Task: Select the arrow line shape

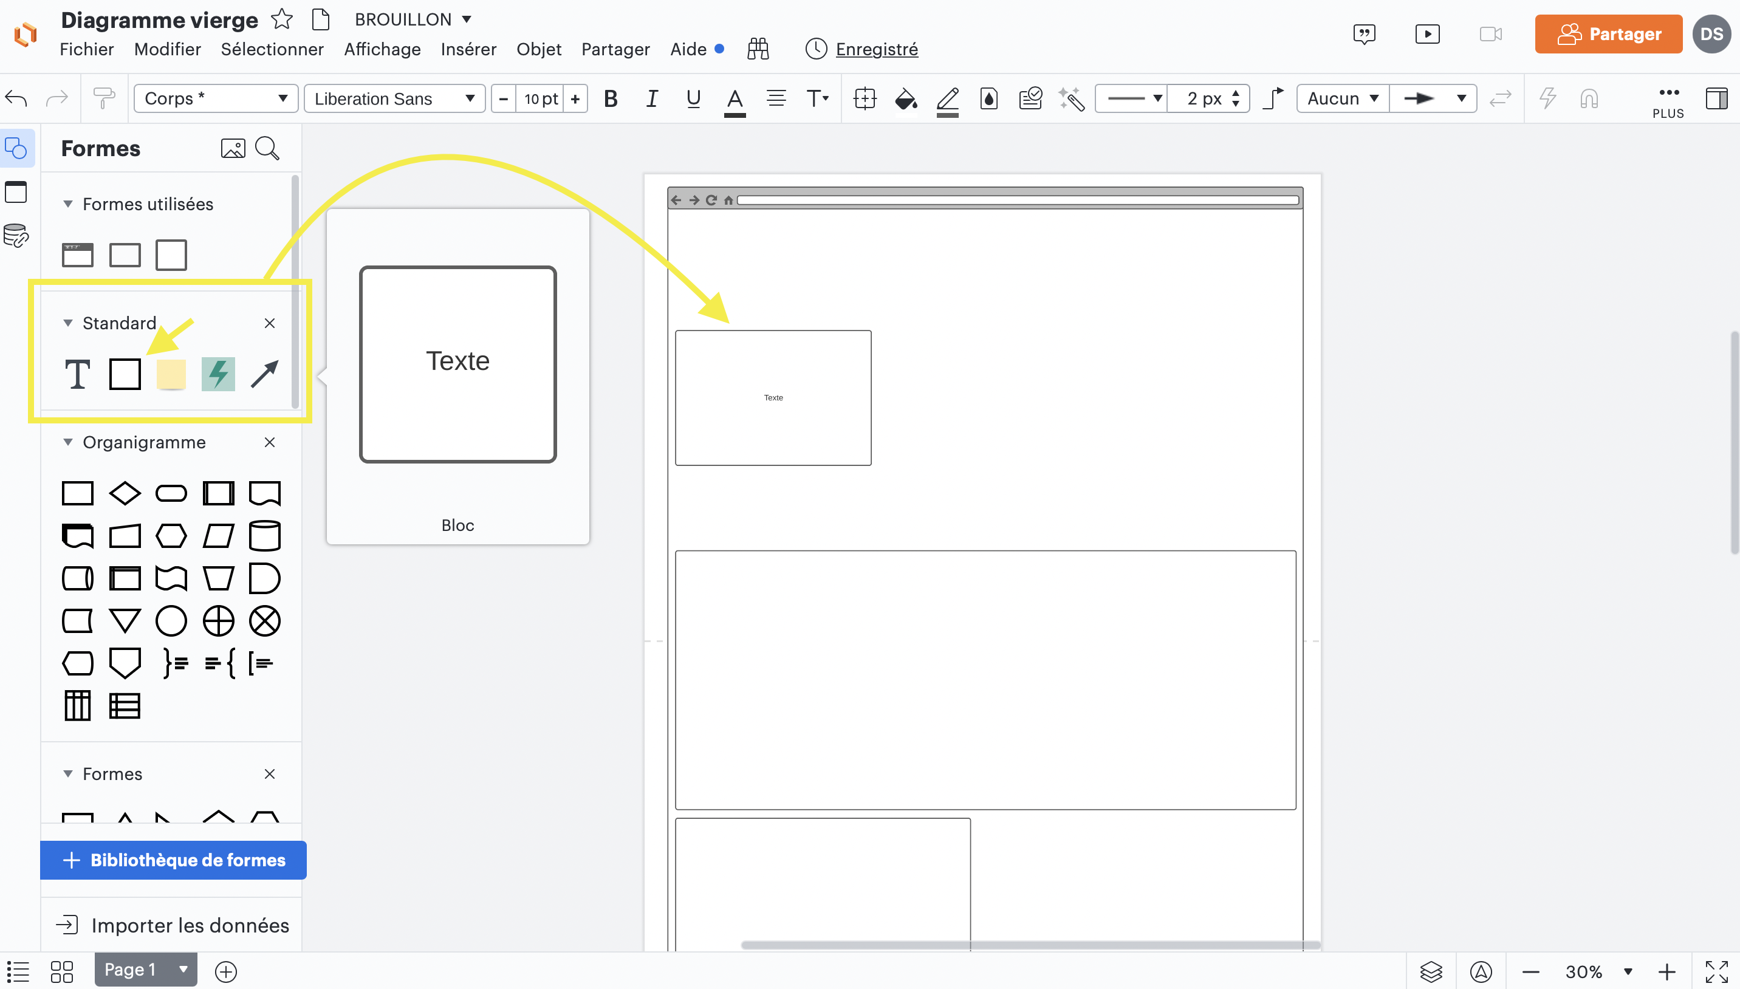Action: pyautogui.click(x=265, y=374)
